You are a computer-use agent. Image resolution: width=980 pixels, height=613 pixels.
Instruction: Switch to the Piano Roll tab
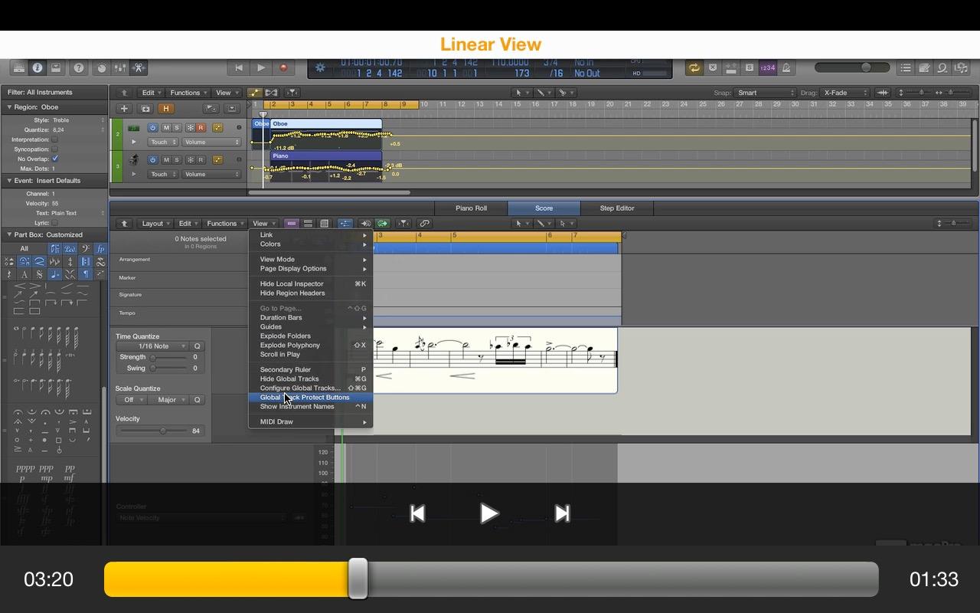[471, 208]
